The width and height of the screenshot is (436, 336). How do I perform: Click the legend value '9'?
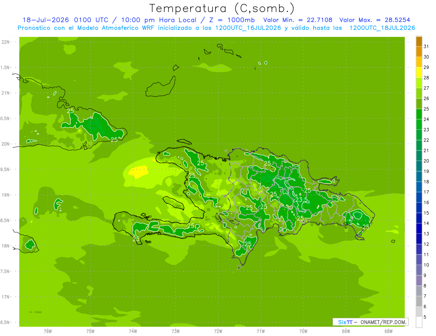click(x=425, y=275)
